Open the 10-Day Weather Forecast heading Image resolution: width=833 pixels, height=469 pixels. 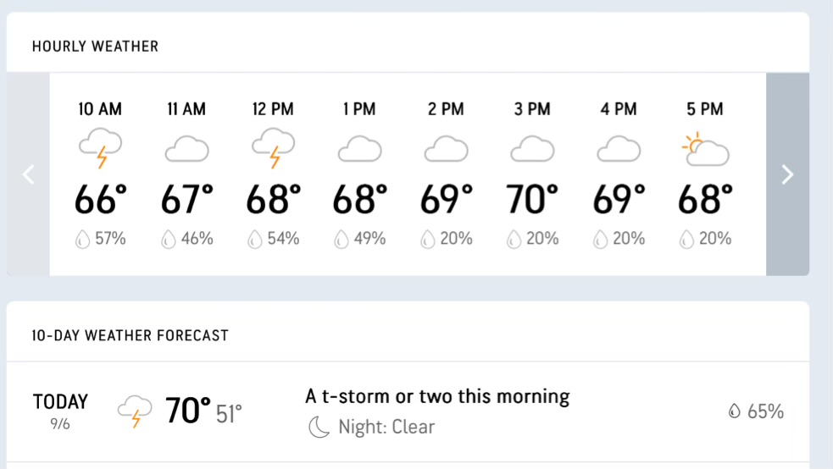coord(130,335)
